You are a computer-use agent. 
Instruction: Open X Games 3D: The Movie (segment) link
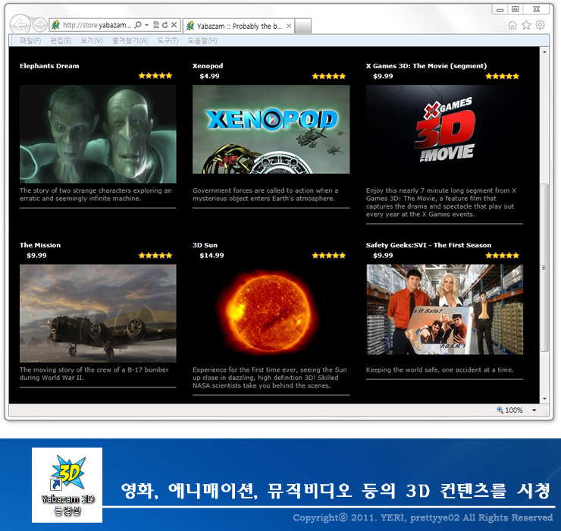click(426, 66)
